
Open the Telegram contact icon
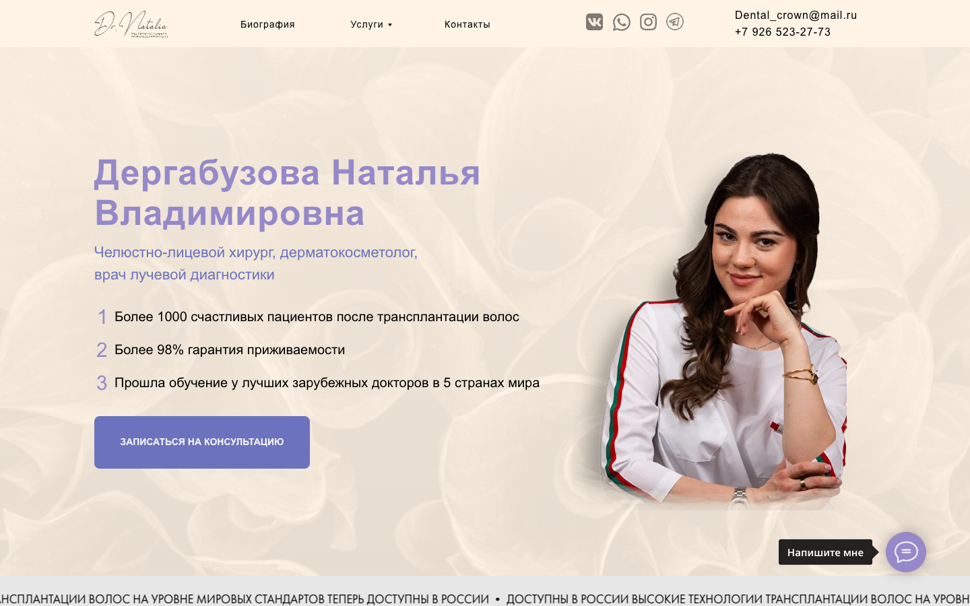pyautogui.click(x=675, y=22)
